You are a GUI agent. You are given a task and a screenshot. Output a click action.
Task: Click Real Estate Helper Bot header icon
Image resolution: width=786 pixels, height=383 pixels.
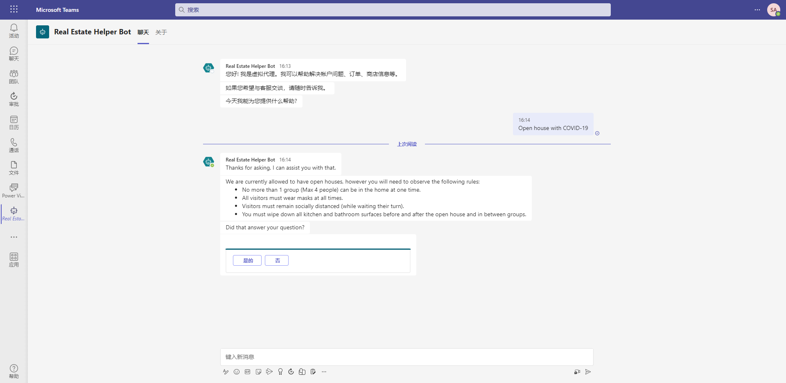(43, 32)
